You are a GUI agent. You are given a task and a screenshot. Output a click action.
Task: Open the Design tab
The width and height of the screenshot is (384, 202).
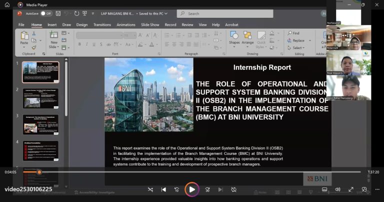(x=82, y=25)
